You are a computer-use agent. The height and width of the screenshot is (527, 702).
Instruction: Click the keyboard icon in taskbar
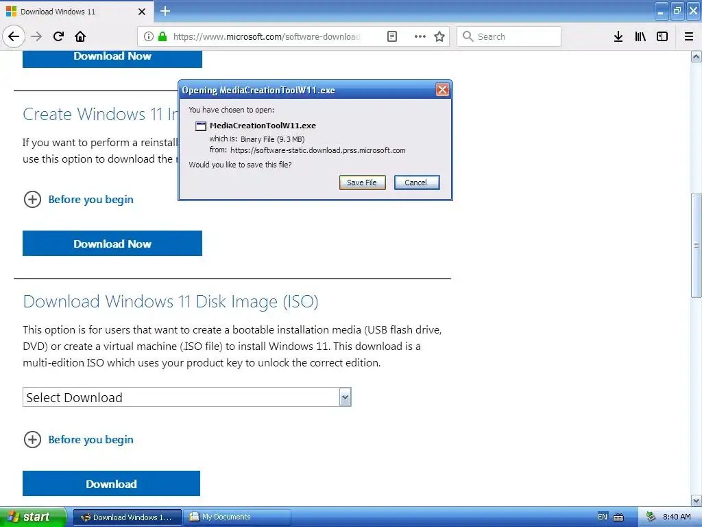click(x=618, y=517)
